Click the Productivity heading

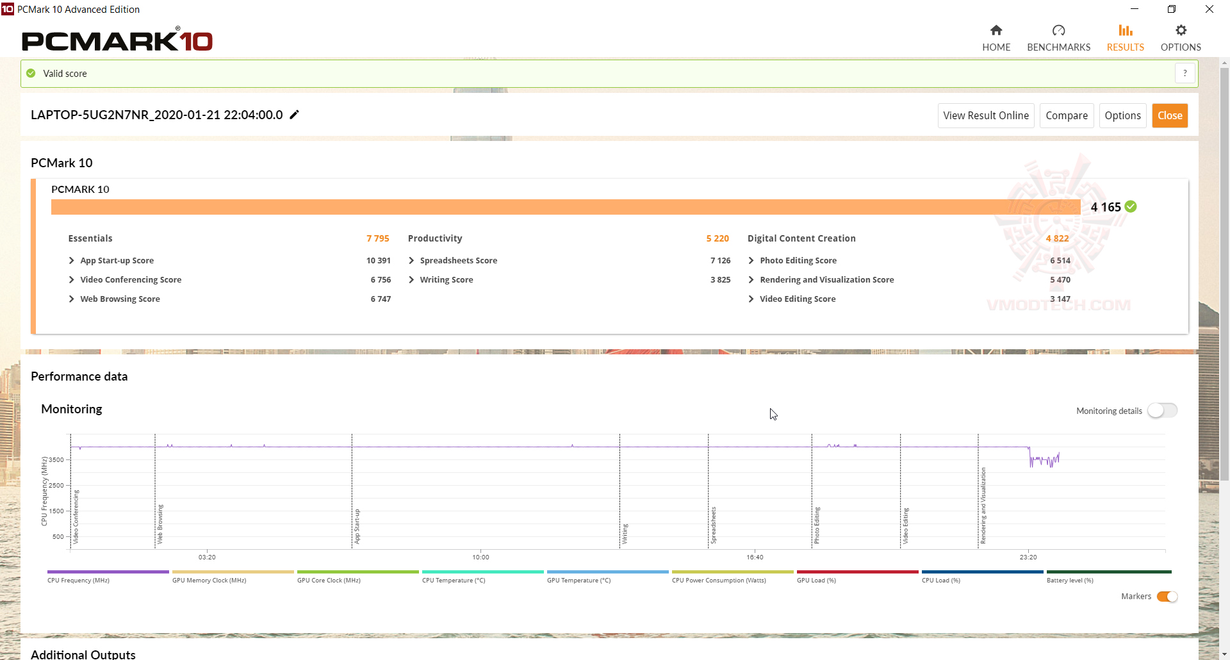click(435, 238)
